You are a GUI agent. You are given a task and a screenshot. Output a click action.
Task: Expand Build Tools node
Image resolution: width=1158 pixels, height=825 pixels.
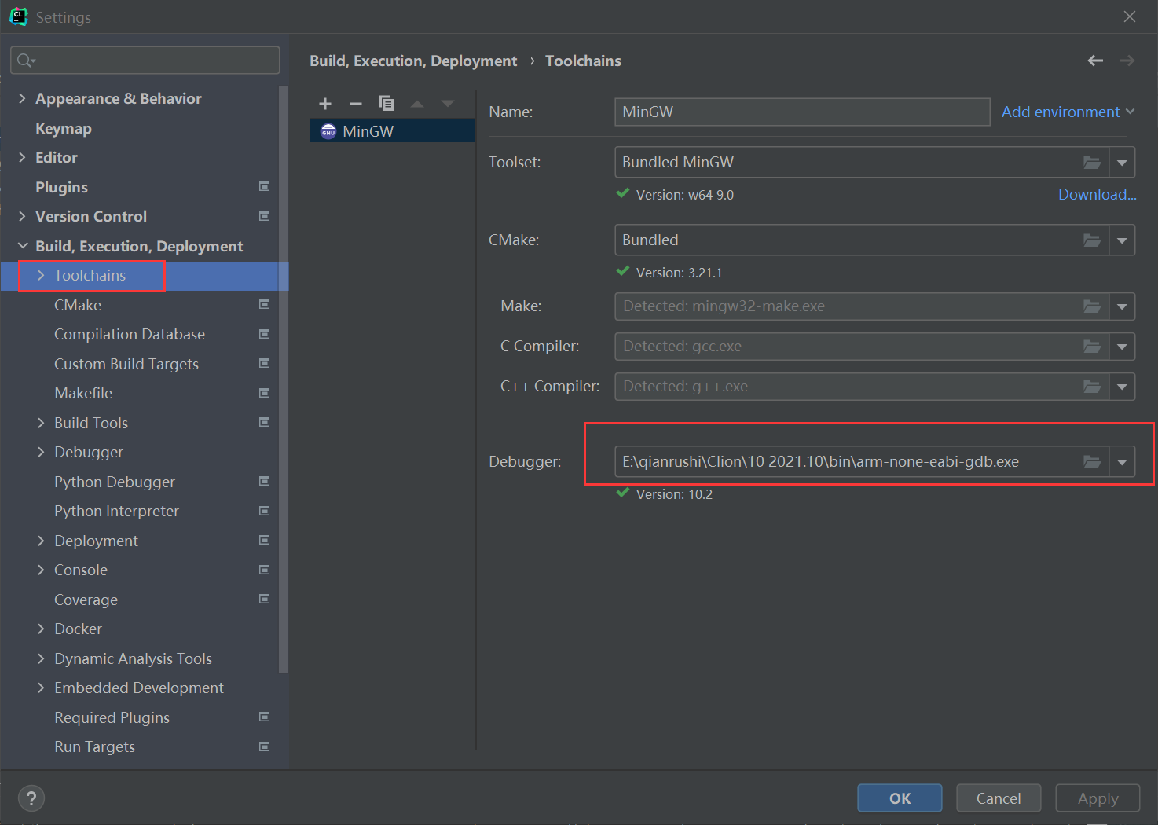[41, 423]
